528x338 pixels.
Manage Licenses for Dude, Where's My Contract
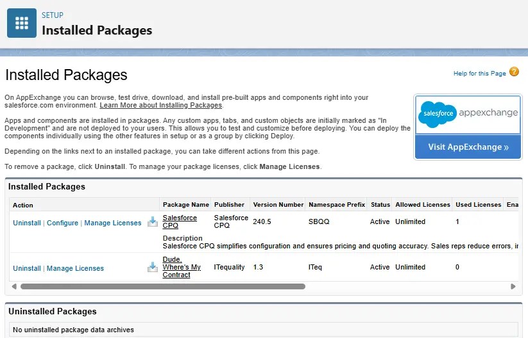click(x=75, y=268)
